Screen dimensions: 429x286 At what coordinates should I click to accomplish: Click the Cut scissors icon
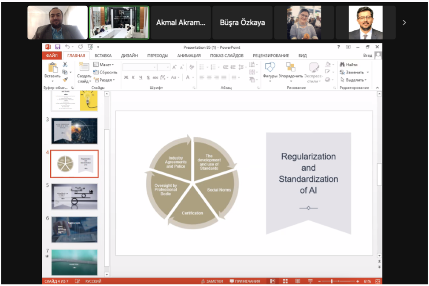(x=65, y=64)
